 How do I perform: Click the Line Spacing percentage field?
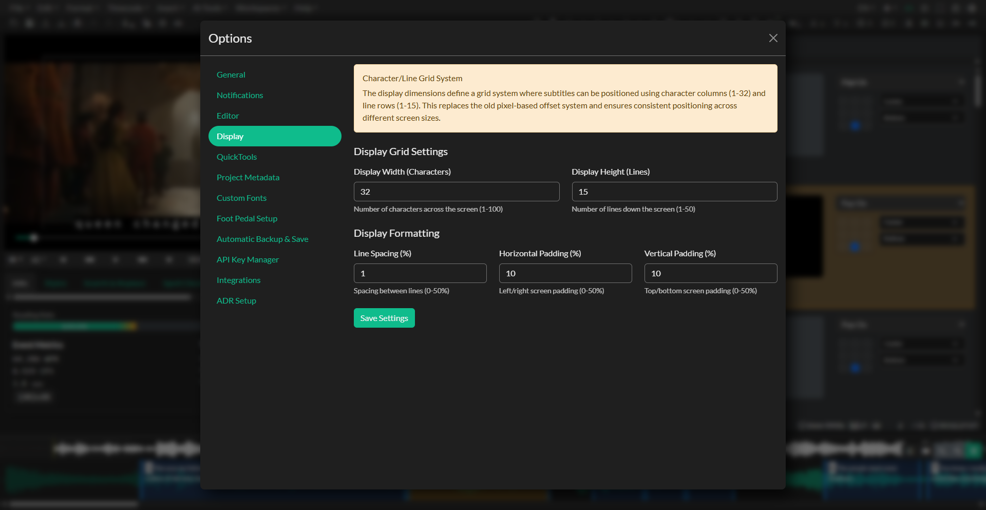(420, 273)
